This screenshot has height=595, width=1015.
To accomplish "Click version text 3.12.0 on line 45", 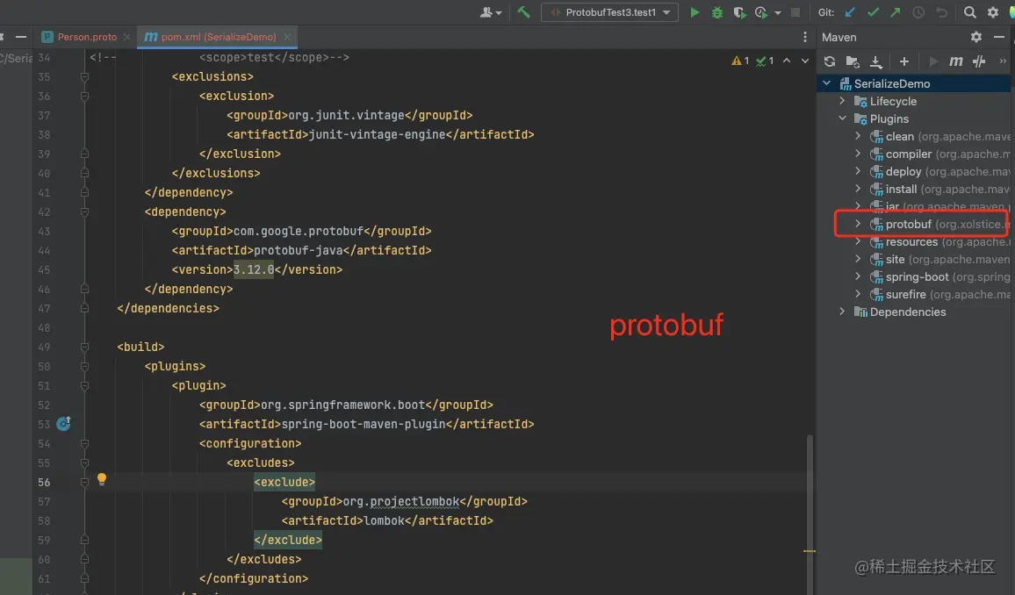I will tap(253, 269).
